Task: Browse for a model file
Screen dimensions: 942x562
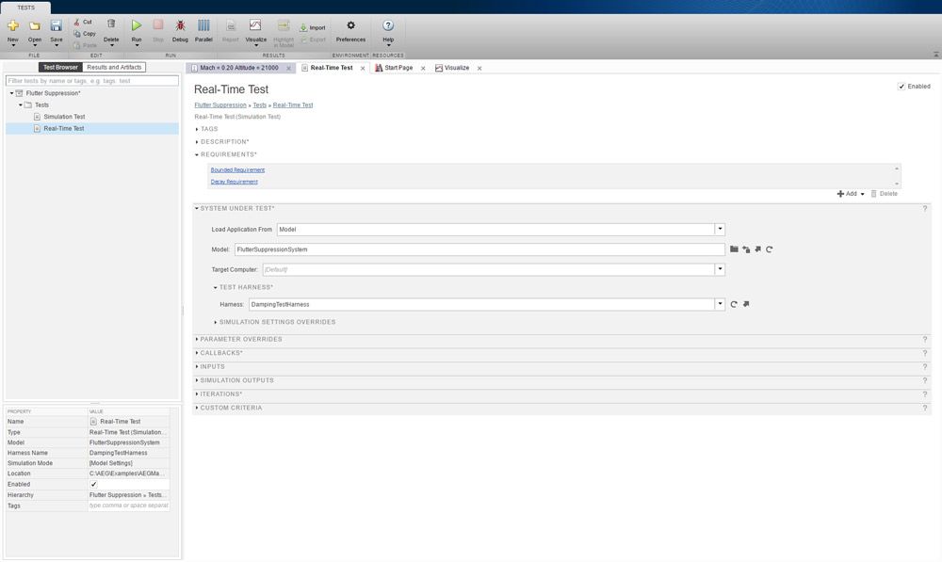Action: click(735, 249)
